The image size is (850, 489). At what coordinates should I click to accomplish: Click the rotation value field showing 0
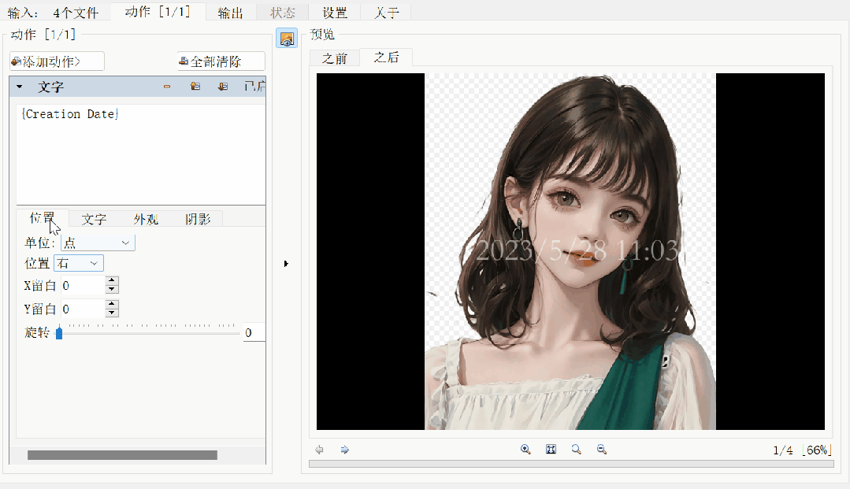point(254,333)
